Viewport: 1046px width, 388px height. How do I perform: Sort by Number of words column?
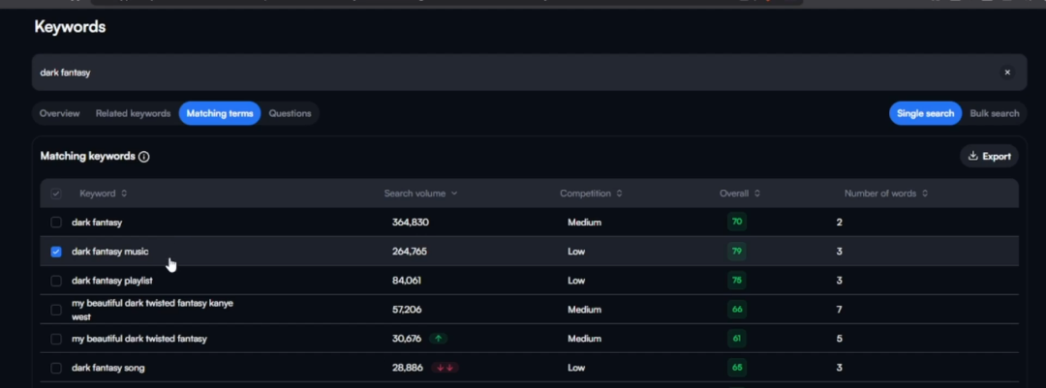pos(885,194)
